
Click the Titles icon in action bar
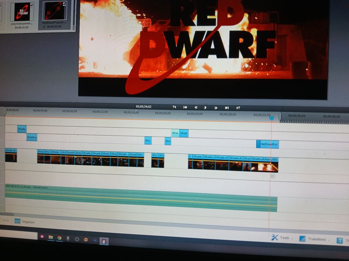[340, 240]
